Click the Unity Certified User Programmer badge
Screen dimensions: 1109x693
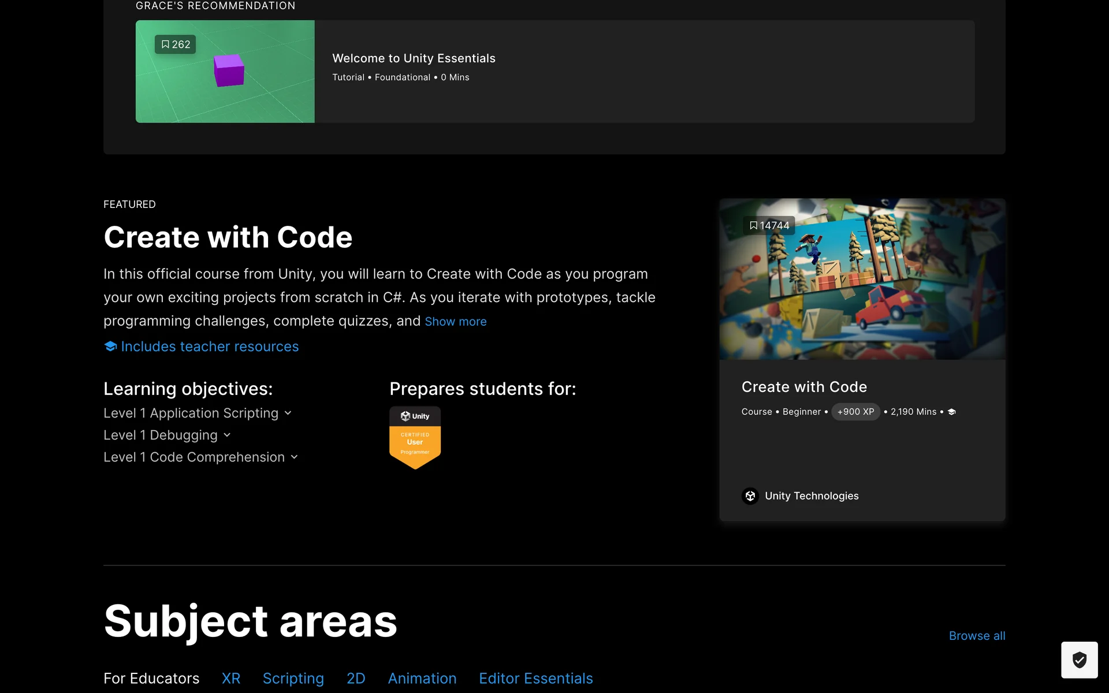click(415, 437)
